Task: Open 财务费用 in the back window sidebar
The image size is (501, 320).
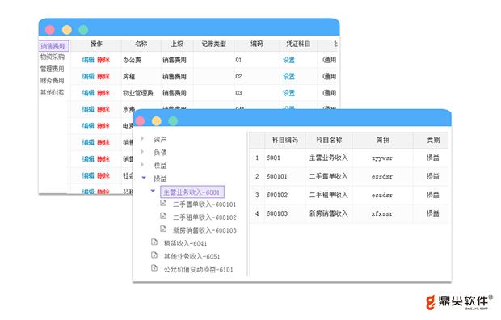Action: click(x=53, y=80)
